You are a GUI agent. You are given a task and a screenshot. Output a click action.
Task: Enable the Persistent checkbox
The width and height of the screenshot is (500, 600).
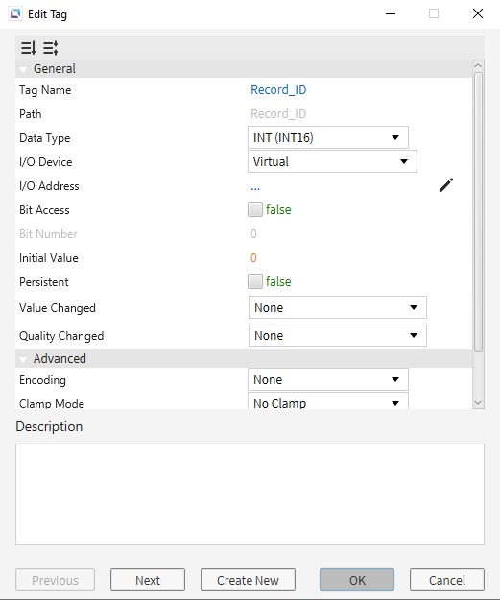[254, 281]
